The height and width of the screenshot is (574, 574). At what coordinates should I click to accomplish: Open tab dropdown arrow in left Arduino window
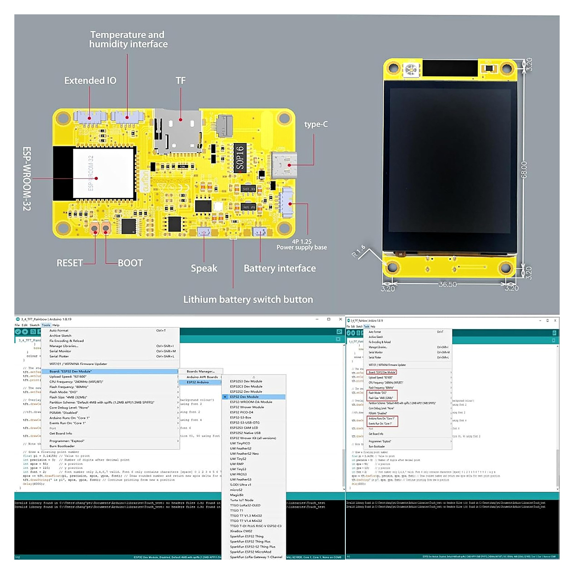coord(339,339)
